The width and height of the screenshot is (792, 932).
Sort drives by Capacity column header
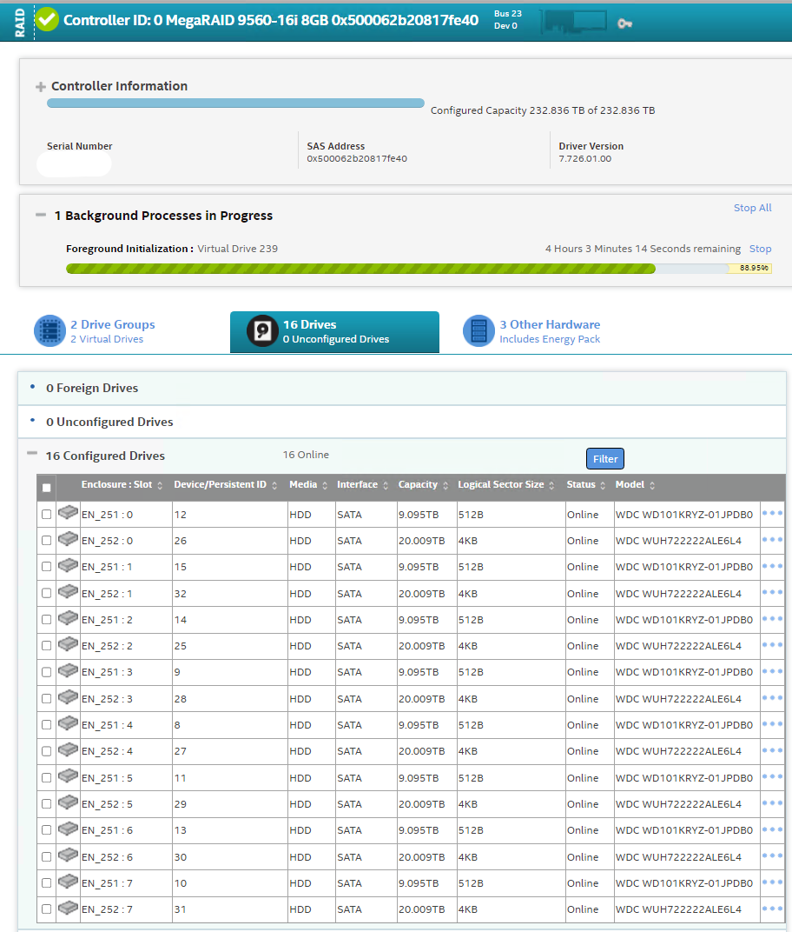coord(418,485)
